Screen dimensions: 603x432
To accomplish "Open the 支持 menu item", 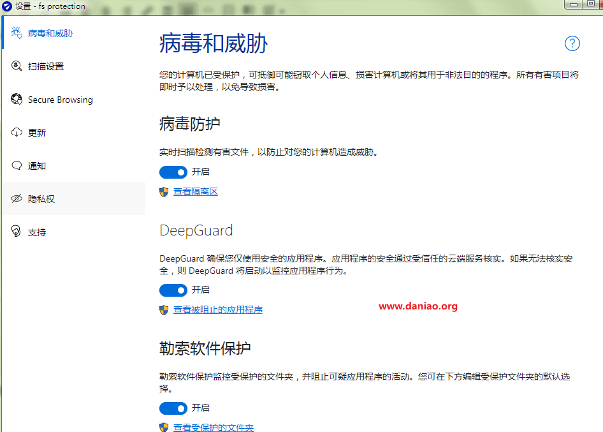I will tap(73, 232).
